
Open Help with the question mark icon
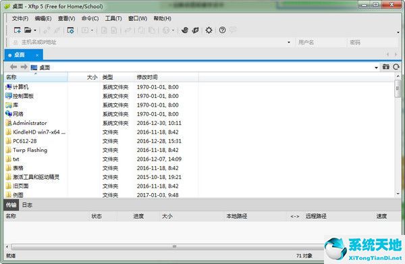point(222,30)
